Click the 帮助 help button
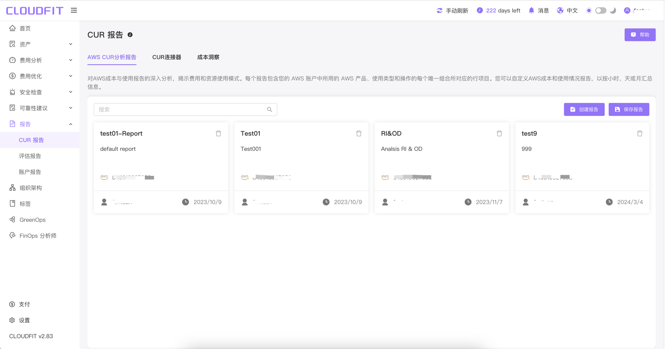665x349 pixels. (640, 35)
